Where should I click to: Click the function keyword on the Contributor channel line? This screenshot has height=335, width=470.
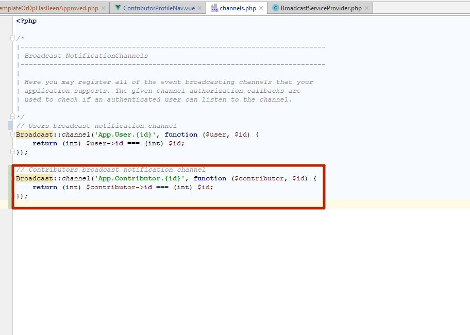pyautogui.click(x=210, y=178)
